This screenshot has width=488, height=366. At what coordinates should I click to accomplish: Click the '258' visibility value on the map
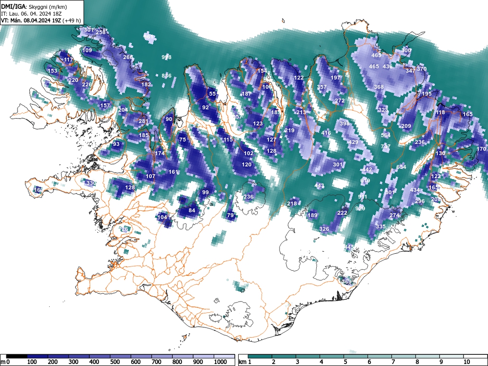click(101, 32)
